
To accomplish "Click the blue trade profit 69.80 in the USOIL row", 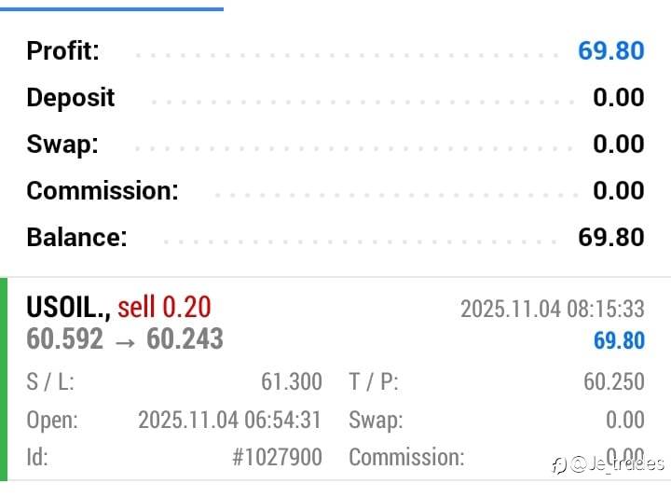I will tap(618, 340).
